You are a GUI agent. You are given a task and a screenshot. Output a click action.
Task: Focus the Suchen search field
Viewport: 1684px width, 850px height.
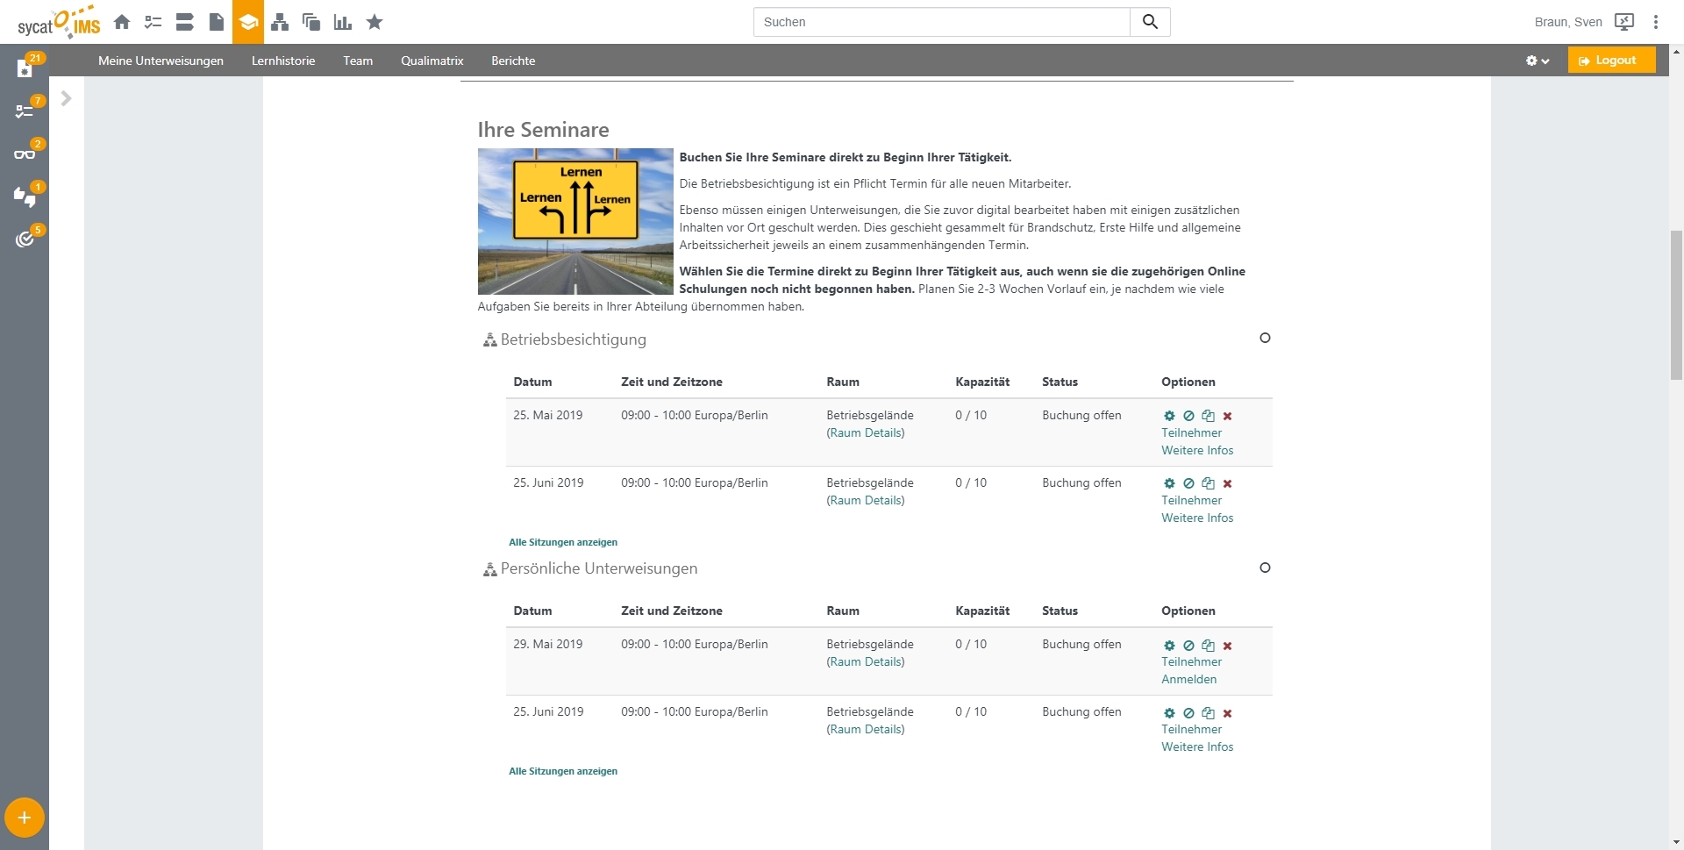click(x=942, y=22)
